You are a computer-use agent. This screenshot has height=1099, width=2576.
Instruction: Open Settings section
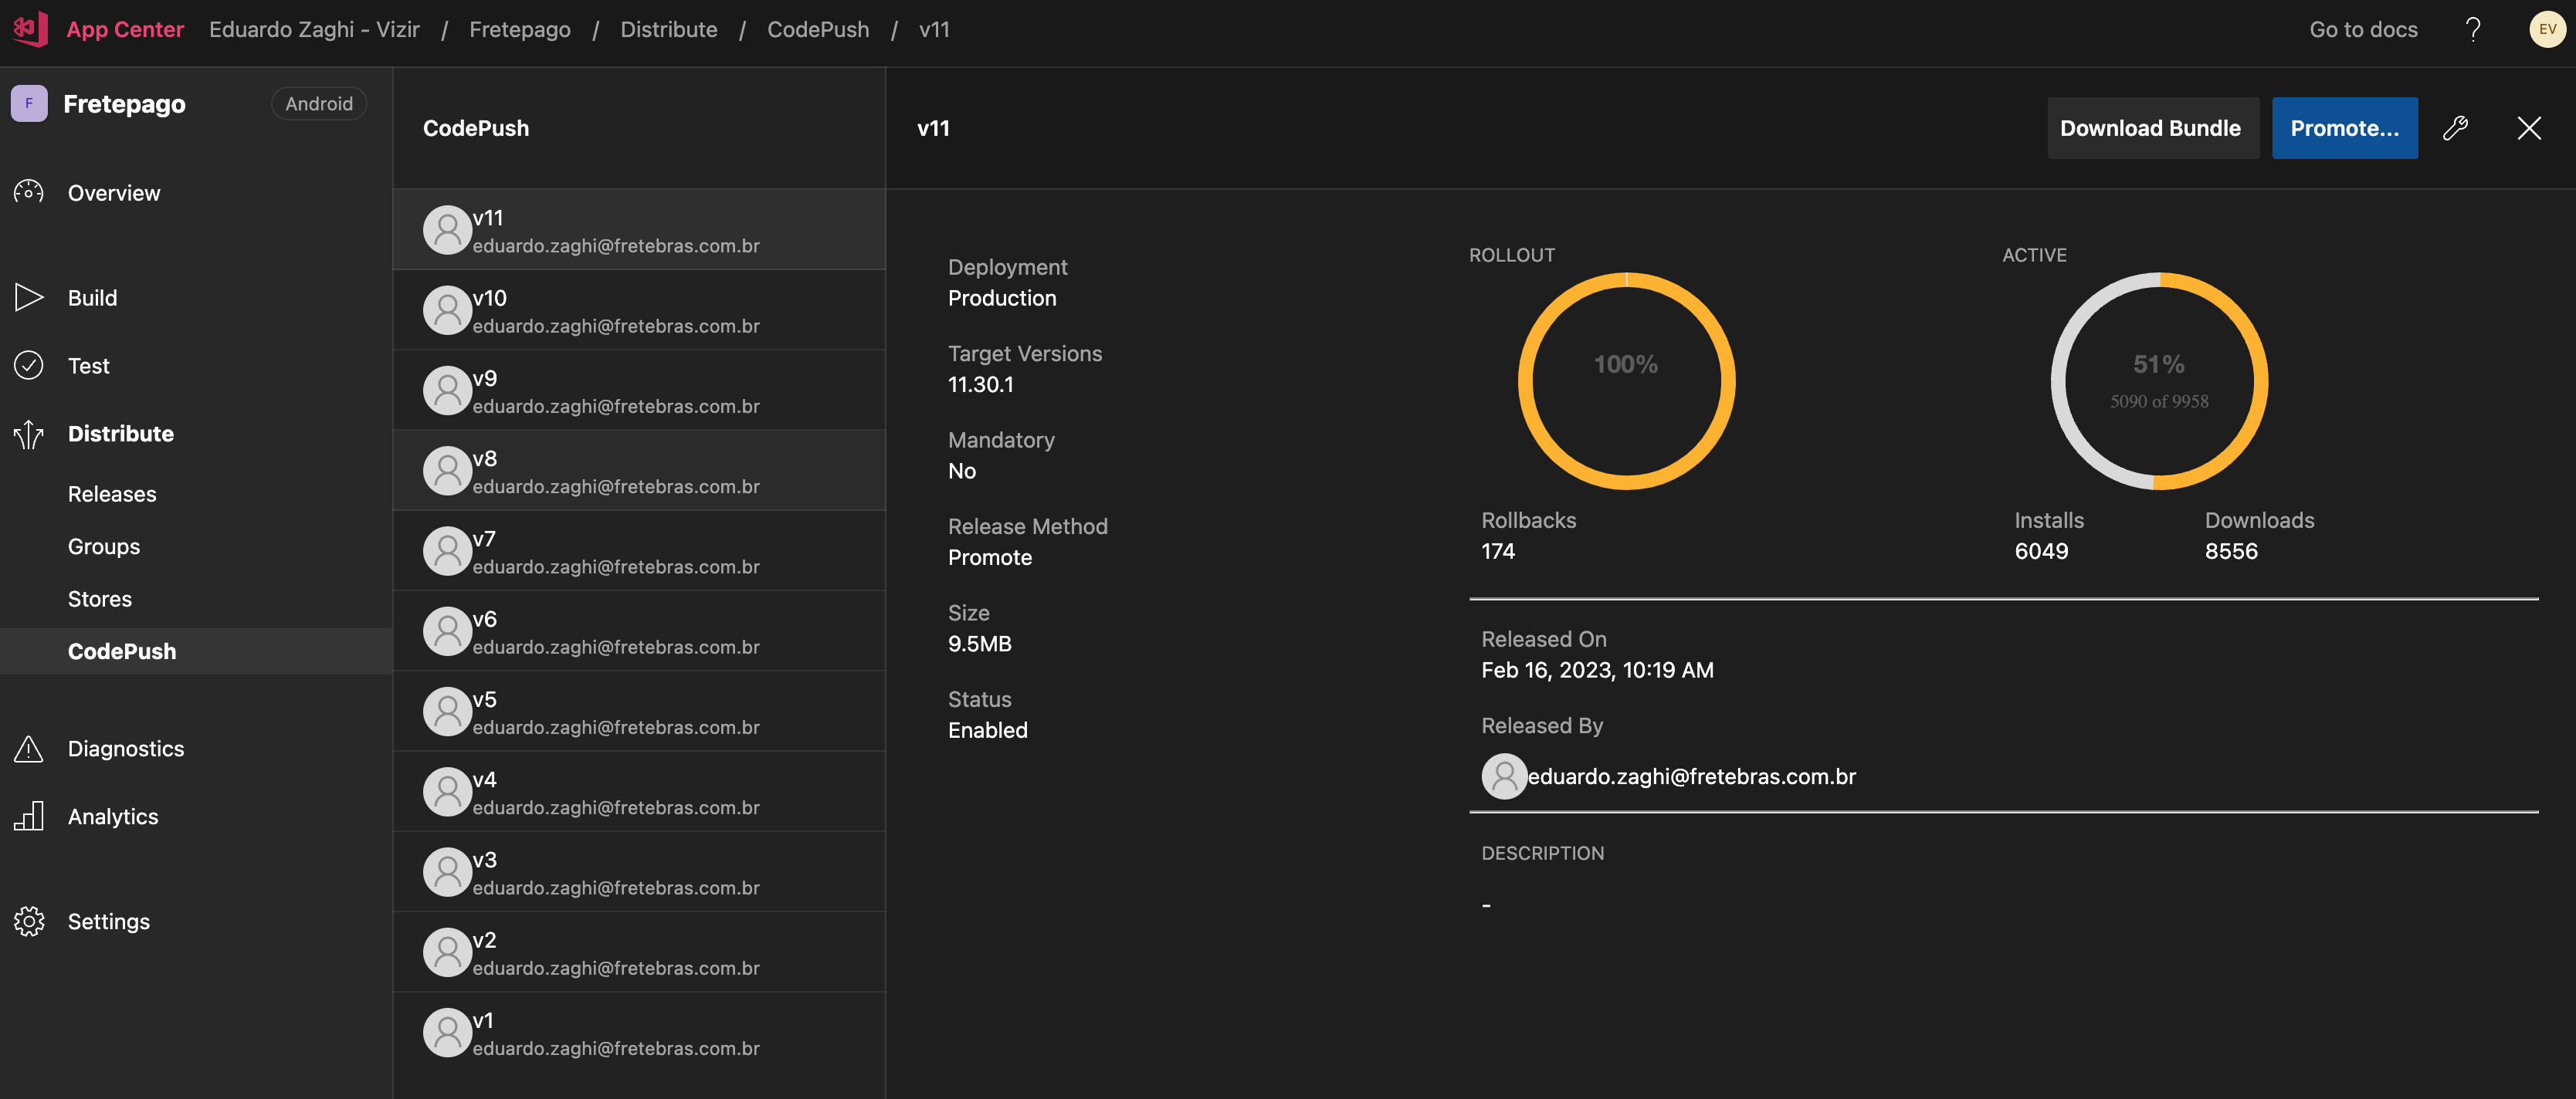coord(109,921)
